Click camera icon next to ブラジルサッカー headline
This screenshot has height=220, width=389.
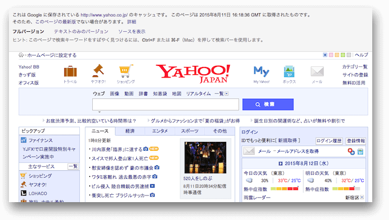[153, 195]
